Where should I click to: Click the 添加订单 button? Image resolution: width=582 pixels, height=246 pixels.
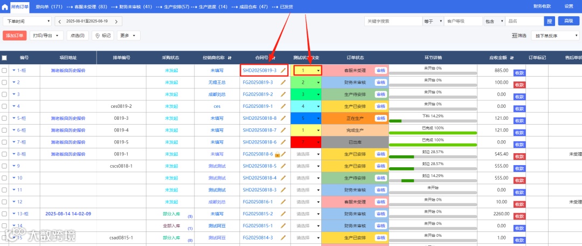(15, 36)
